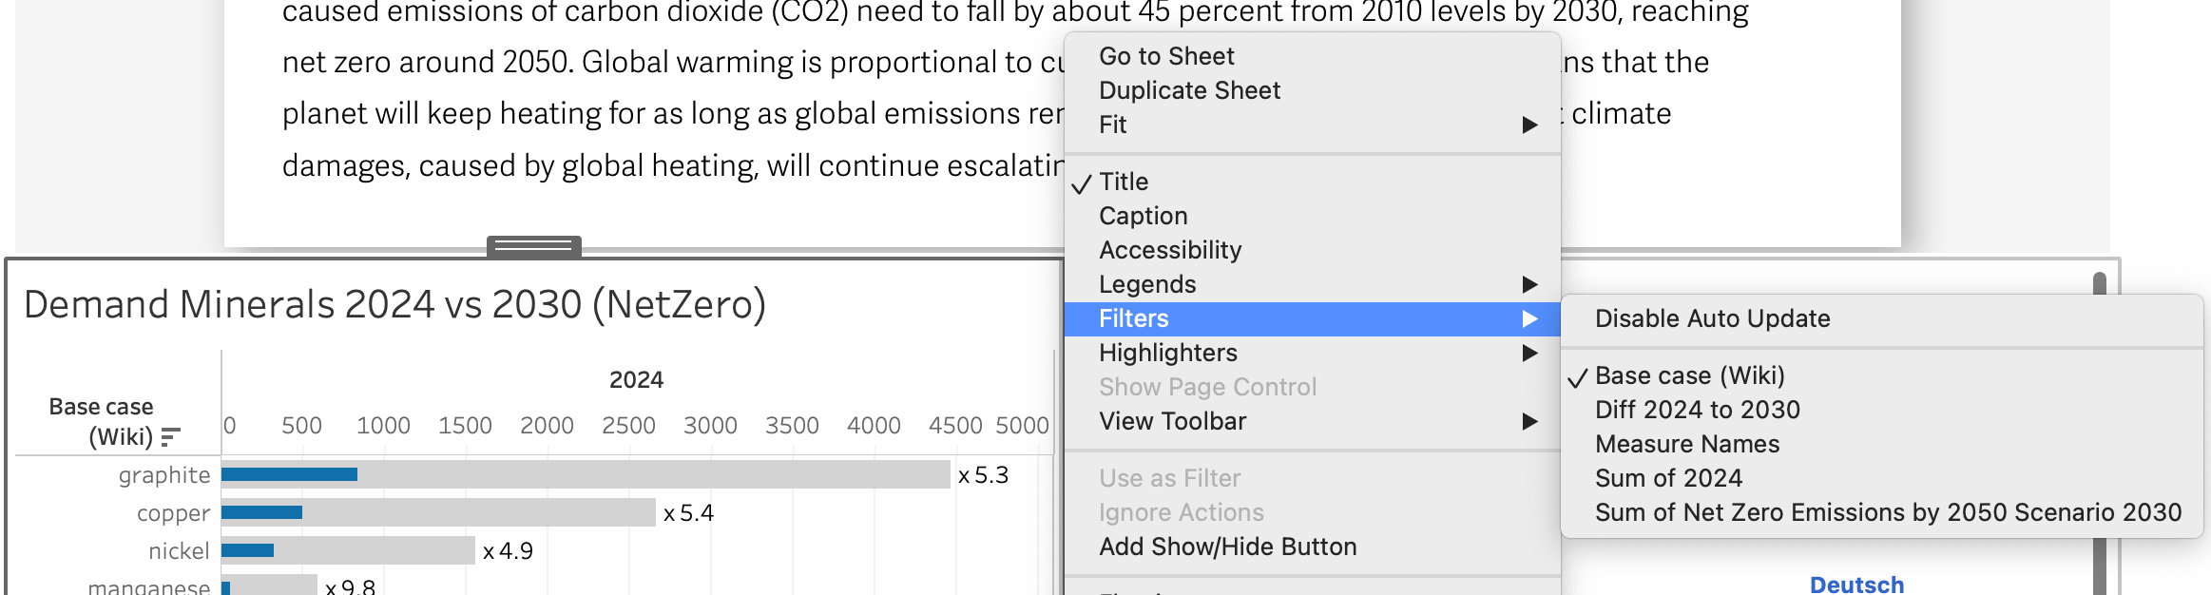Click the drag handle grip above chart
The image size is (2211, 595).
(534, 246)
